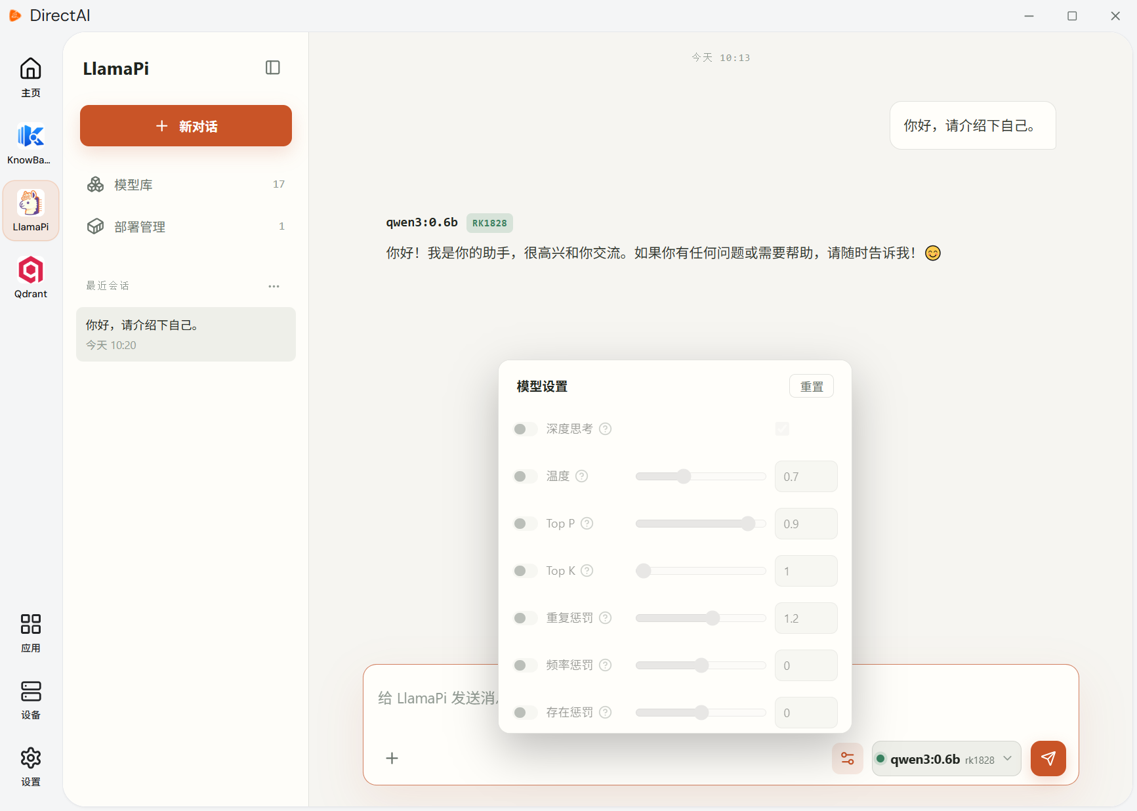The image size is (1137, 811).
Task: Open the qwen3:0.6b model dropdown
Action: 946,759
